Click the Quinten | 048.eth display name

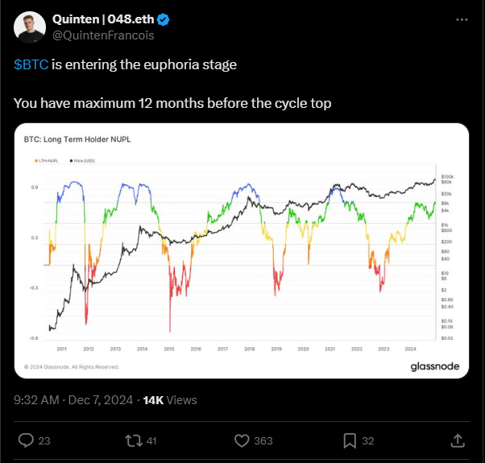[103, 19]
